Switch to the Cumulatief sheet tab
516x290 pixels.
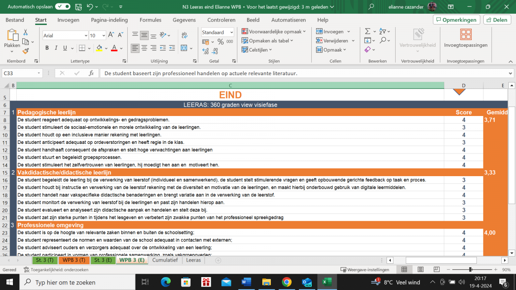point(165,260)
